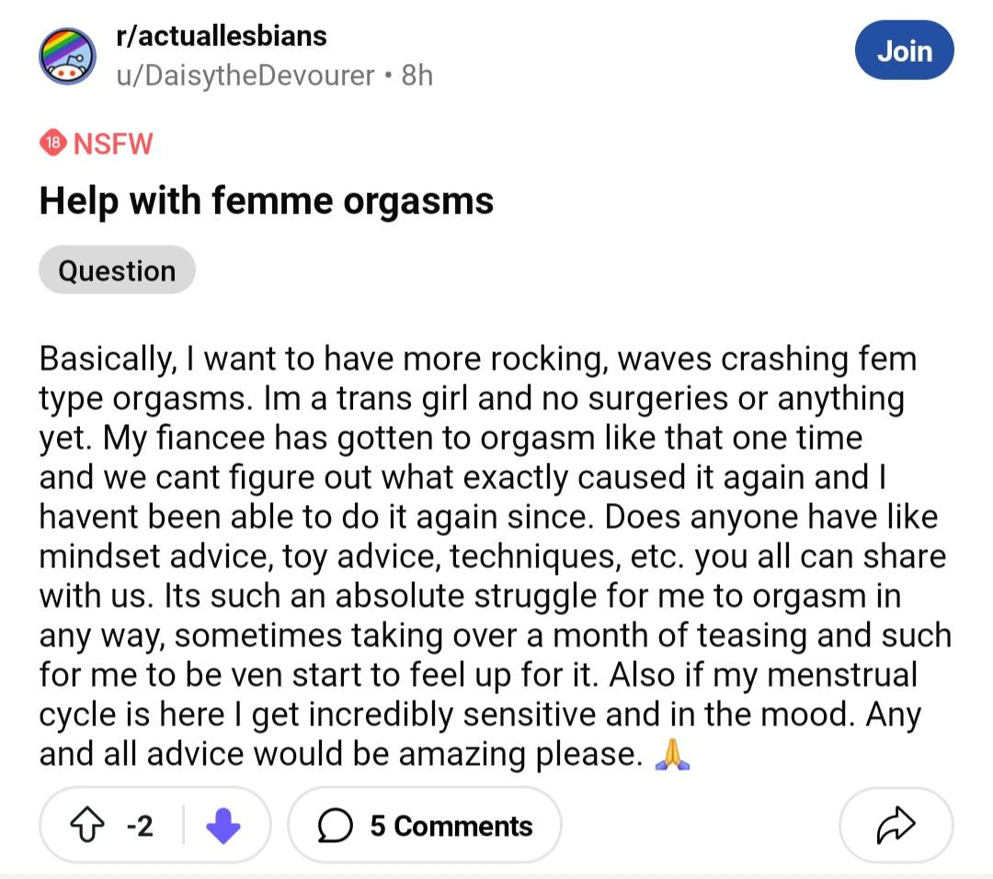Filter posts by the Question flair

pyautogui.click(x=117, y=270)
